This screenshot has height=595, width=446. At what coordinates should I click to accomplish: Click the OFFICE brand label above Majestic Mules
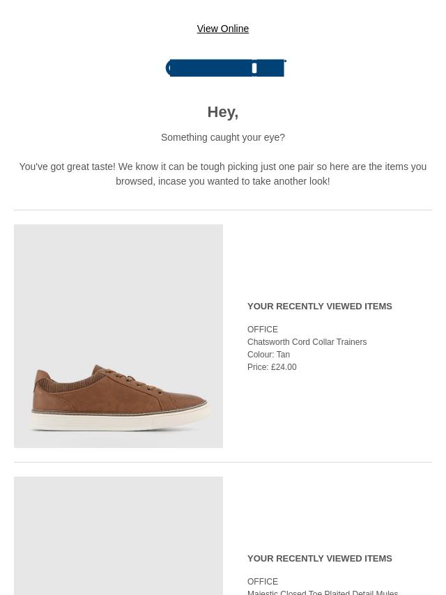point(262,582)
